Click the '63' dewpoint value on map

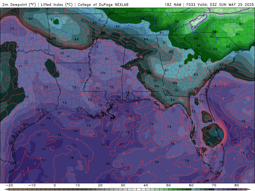tap(196, 75)
